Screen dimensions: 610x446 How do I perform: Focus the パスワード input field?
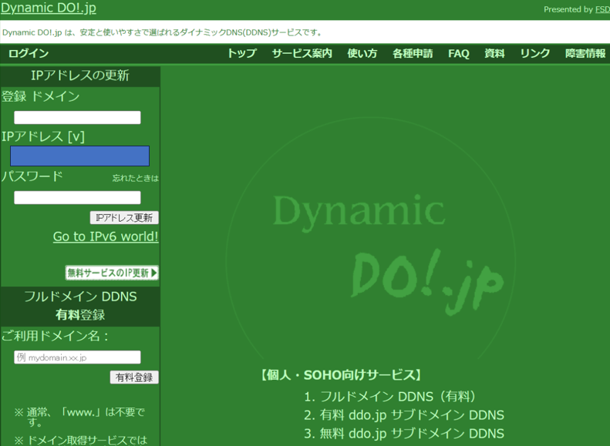(x=77, y=197)
